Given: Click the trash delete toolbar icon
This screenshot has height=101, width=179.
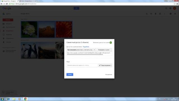Looking at the screenshot, I should click(x=156, y=14).
